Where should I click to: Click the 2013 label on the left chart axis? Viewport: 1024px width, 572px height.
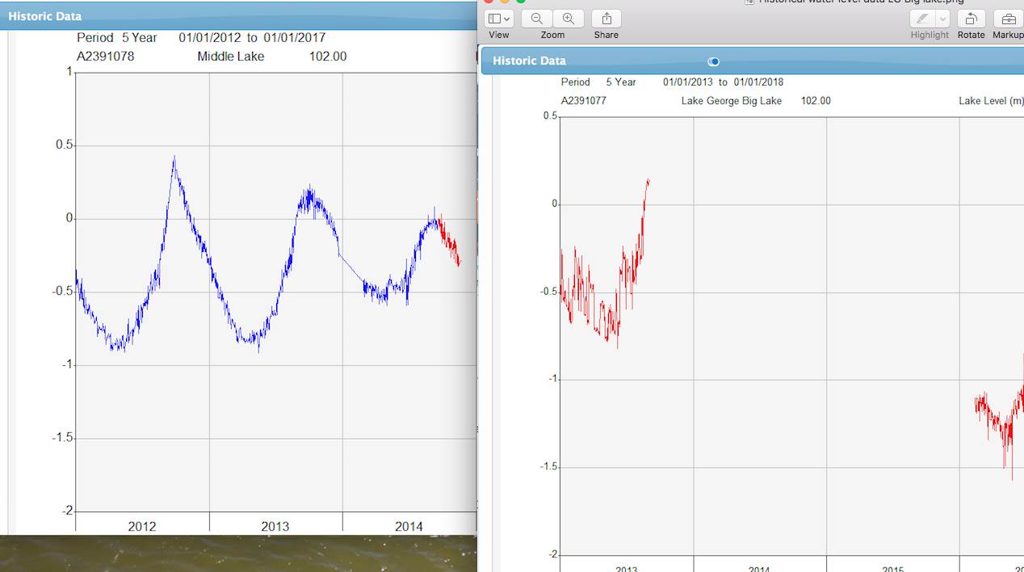[x=276, y=526]
